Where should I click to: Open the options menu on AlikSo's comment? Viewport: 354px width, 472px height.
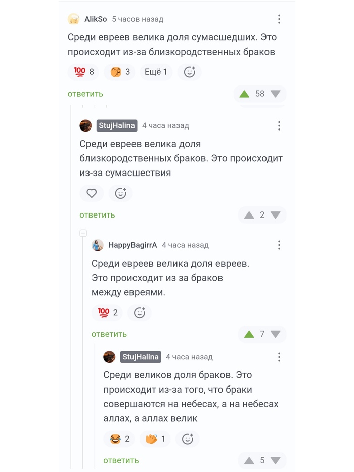click(x=279, y=19)
